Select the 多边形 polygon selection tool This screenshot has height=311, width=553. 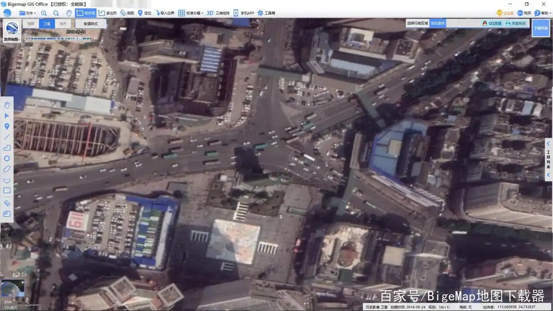point(107,13)
